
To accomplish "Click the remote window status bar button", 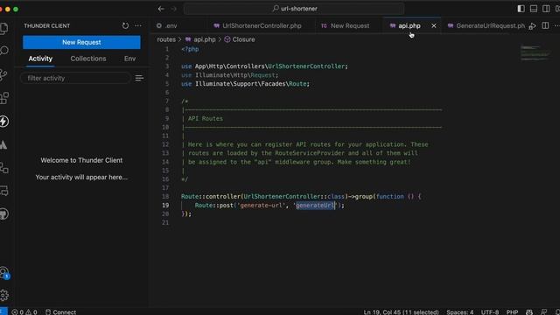I will coord(3,311).
